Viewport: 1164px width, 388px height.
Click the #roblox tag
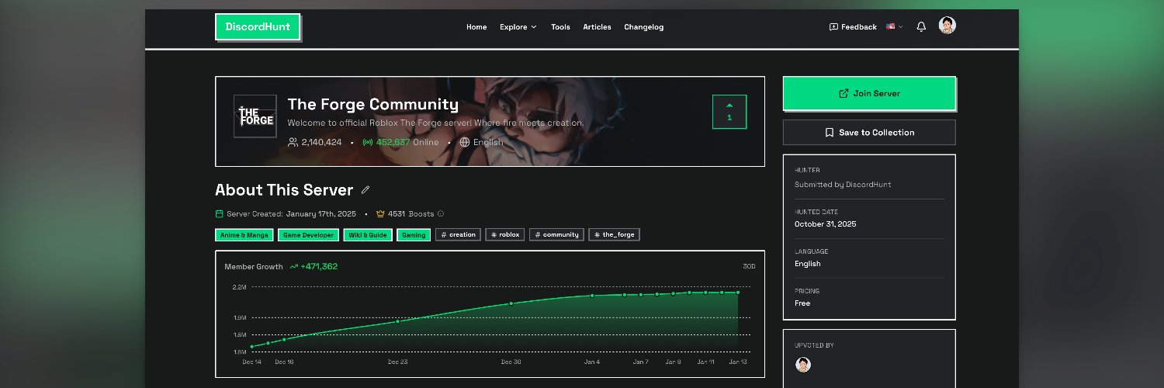click(x=505, y=235)
